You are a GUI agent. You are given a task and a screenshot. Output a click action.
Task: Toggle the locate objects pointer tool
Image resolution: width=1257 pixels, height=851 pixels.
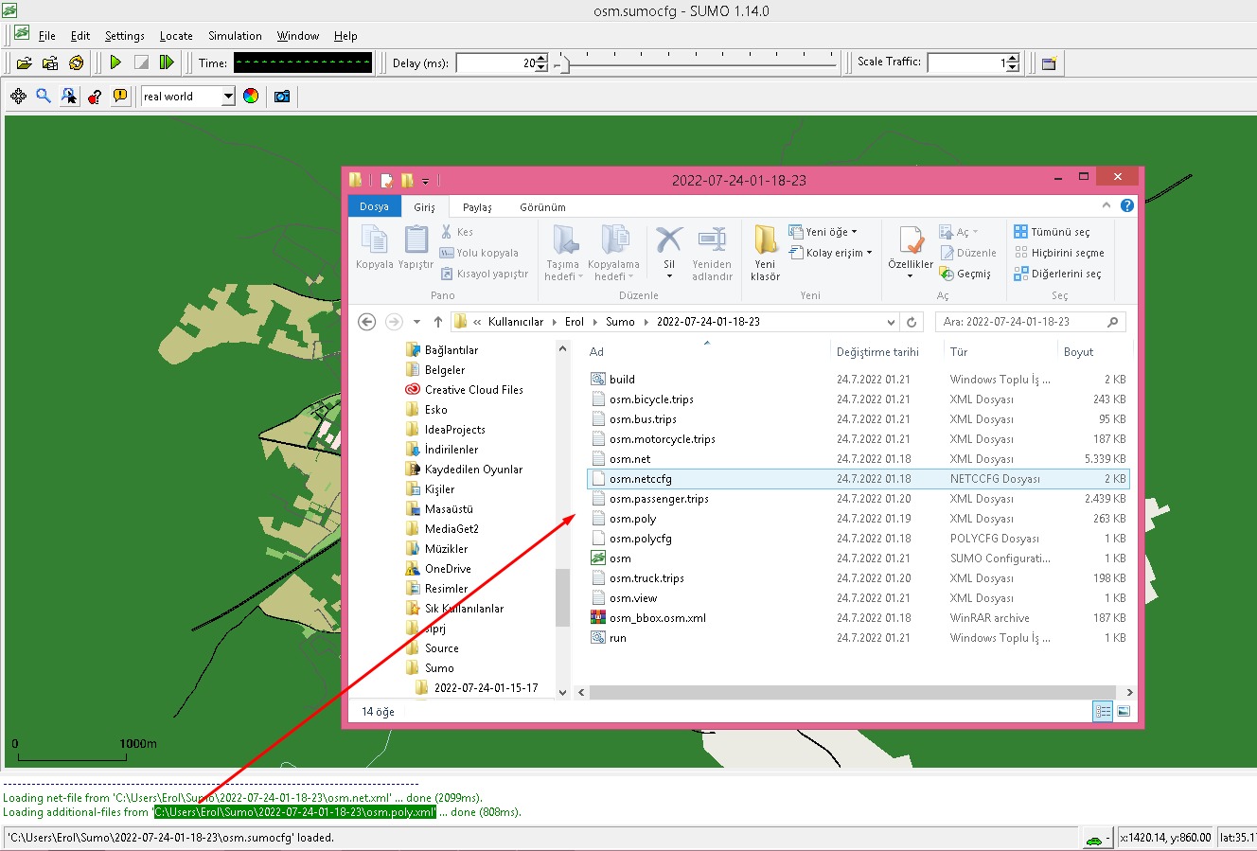[68, 96]
